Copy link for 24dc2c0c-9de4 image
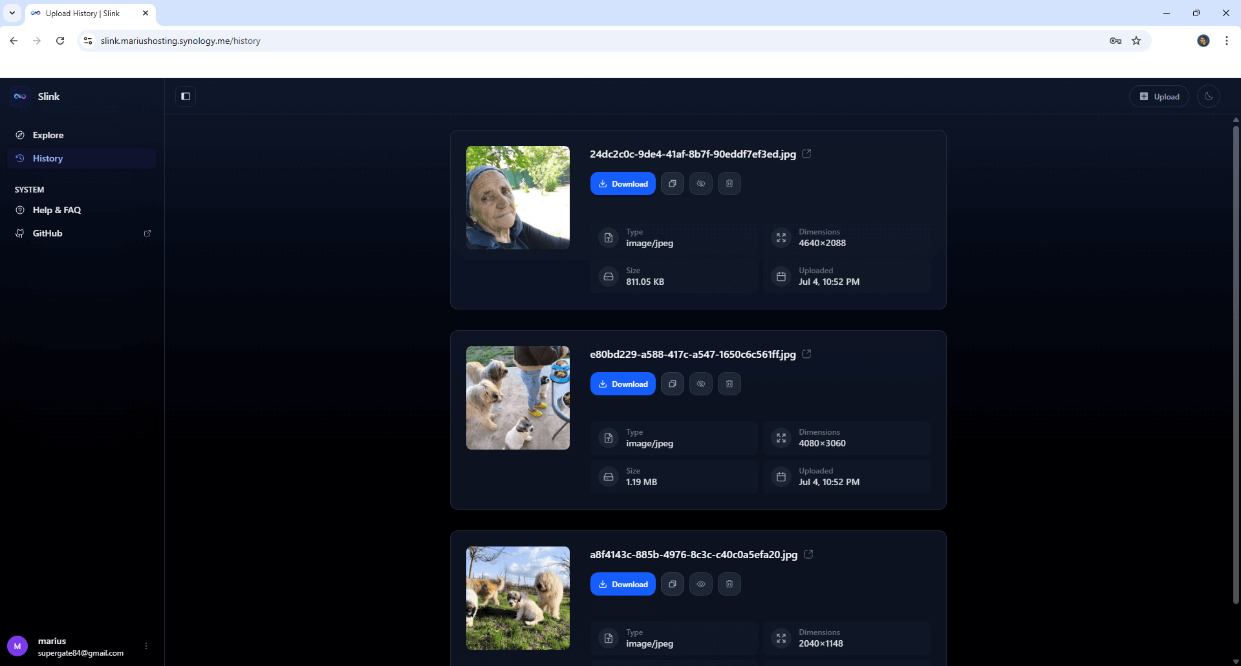 pyautogui.click(x=673, y=183)
